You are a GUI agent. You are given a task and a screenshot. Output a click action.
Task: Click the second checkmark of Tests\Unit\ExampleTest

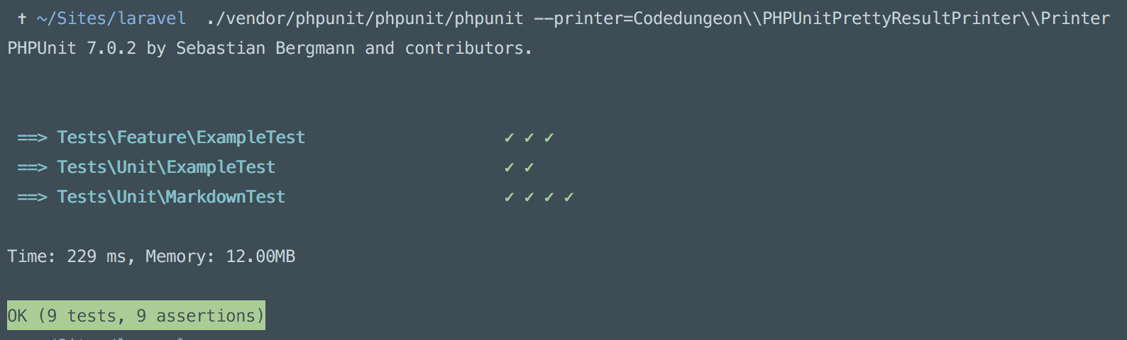[529, 167]
